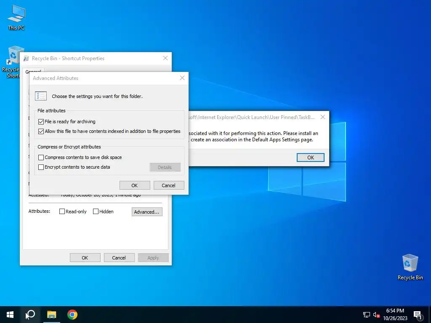Screen dimensions: 431x323
Task: Click the Advanced... button
Action: (x=147, y=212)
